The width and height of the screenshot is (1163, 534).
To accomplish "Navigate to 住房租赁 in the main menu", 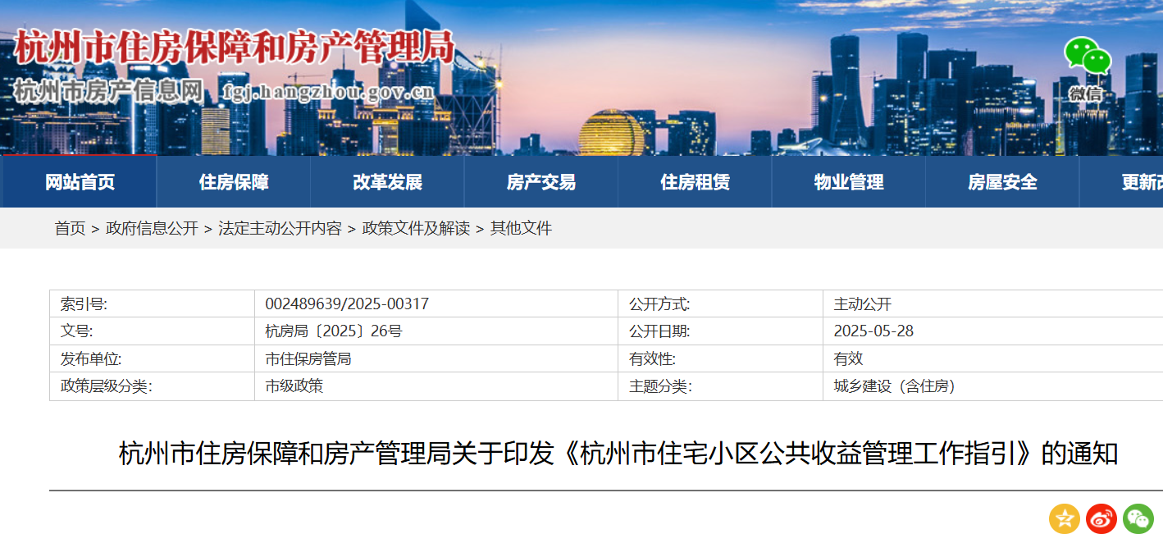I will click(695, 182).
